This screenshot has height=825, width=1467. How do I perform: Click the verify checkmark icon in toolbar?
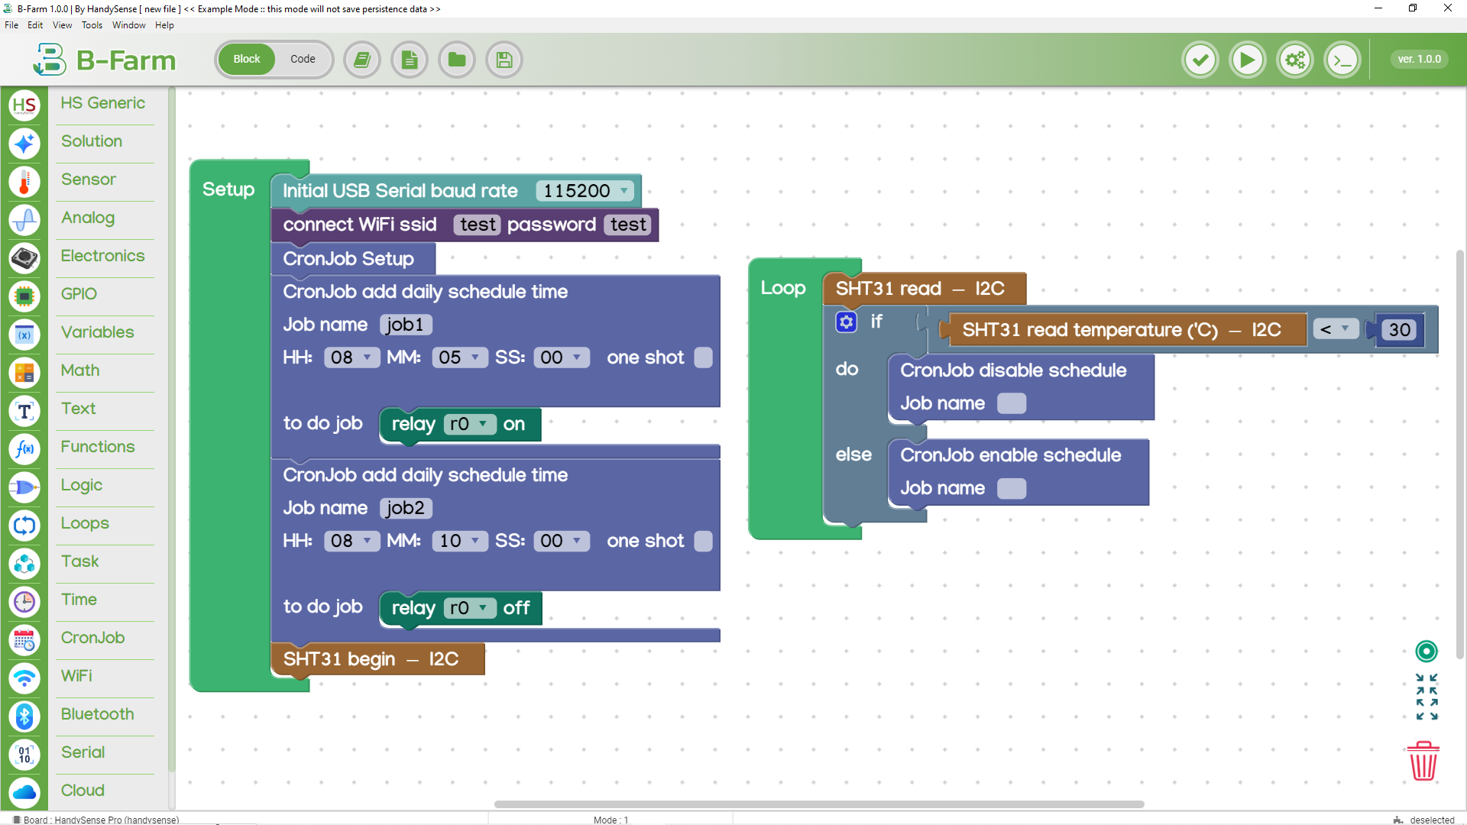pyautogui.click(x=1200, y=60)
